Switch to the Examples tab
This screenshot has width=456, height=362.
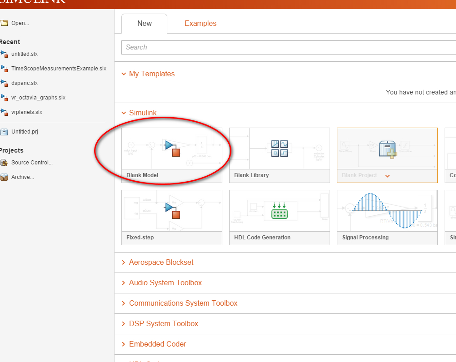coord(200,24)
